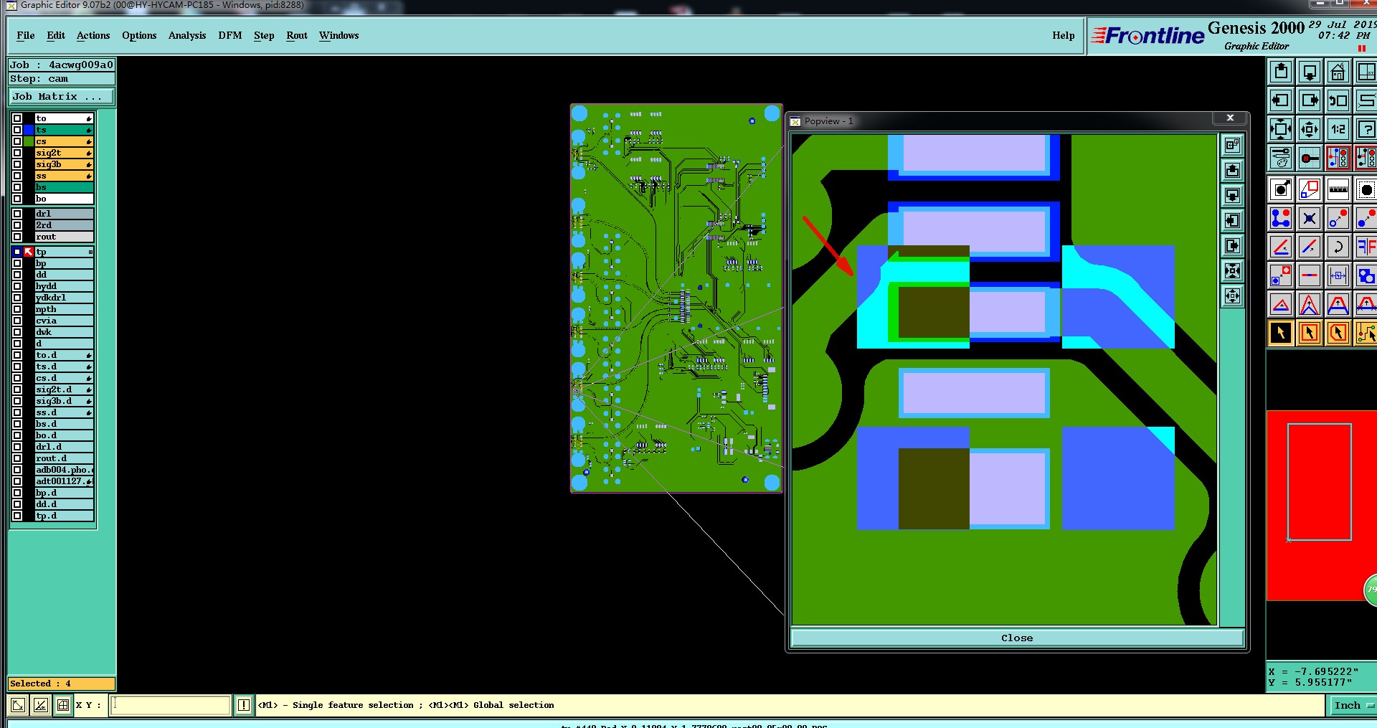Click the red triangle resize icon
Screen dimensions: 1377x728
(1281, 304)
